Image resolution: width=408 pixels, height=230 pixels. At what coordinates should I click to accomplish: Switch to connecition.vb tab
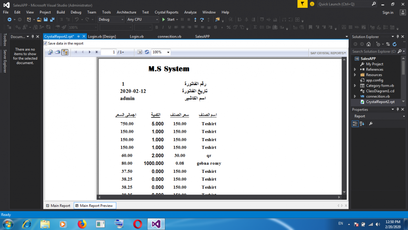(169, 36)
